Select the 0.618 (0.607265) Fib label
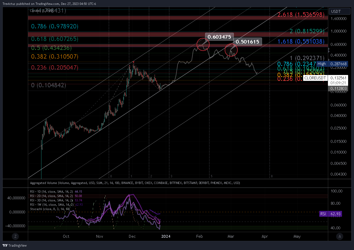This screenshot has width=354, height=250. [55, 39]
